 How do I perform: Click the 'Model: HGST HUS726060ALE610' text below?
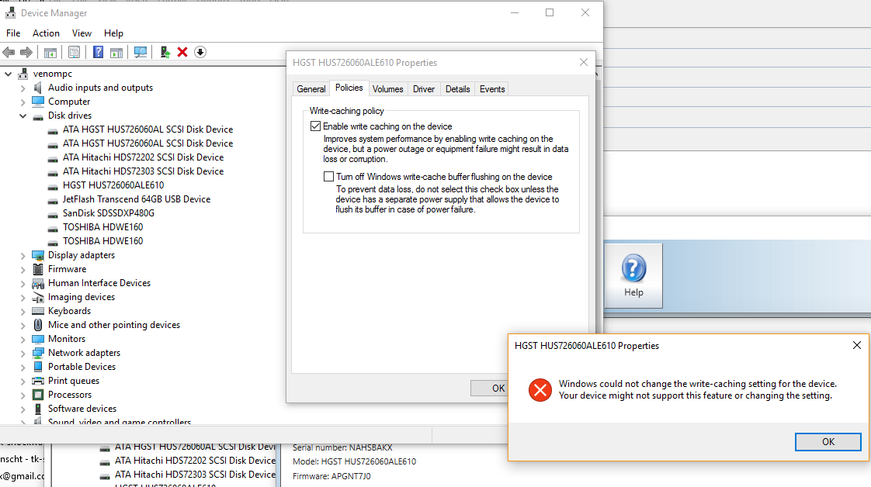tap(355, 461)
